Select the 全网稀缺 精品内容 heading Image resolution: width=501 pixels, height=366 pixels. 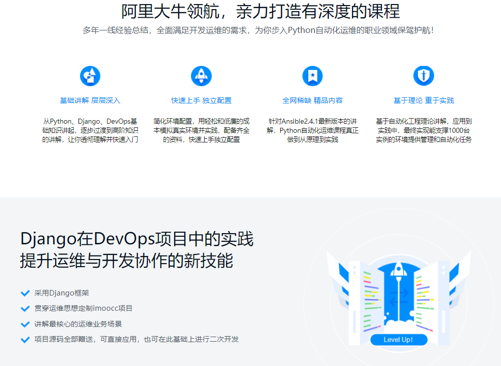[313, 100]
